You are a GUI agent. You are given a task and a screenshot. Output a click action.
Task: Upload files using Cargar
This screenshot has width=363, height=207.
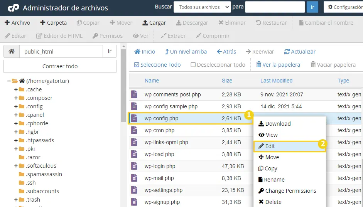pyautogui.click(x=154, y=23)
